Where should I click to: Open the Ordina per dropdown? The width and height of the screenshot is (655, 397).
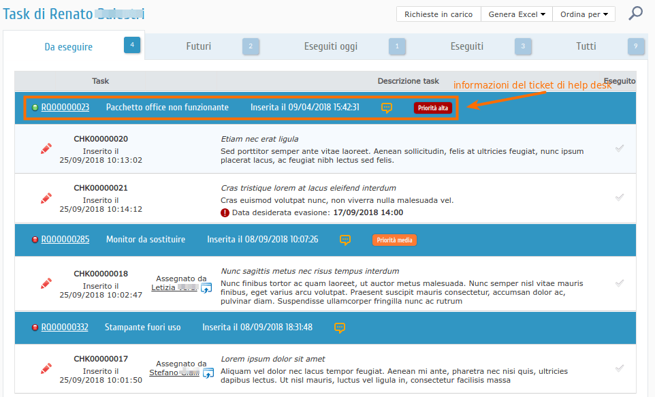point(584,14)
